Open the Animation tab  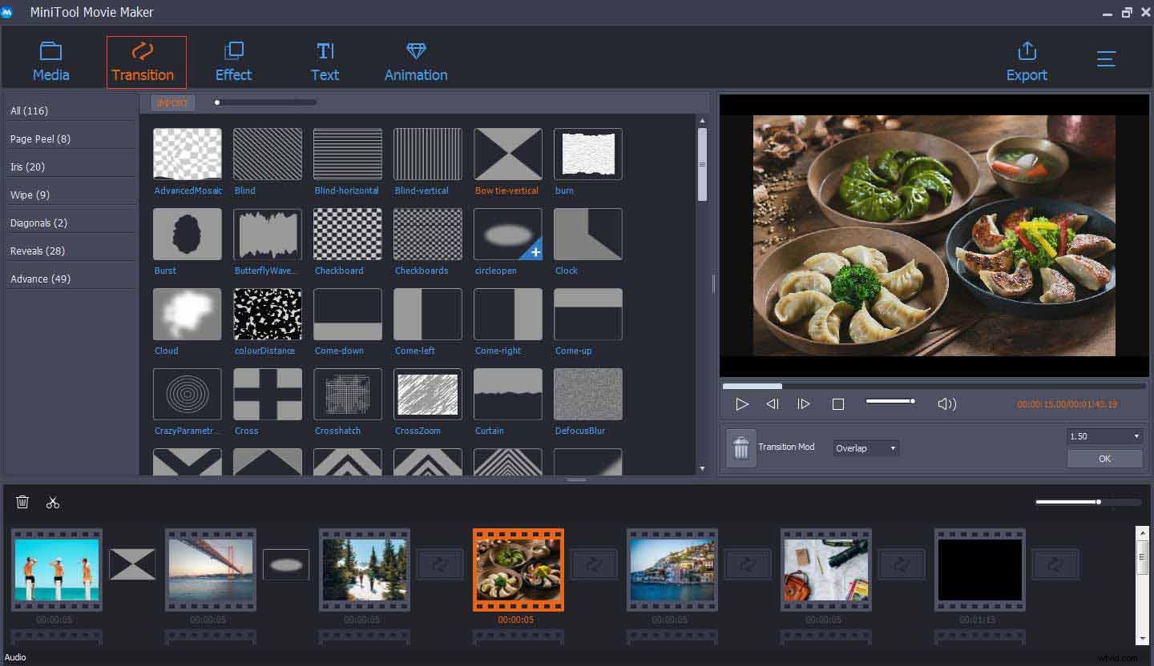pos(416,62)
